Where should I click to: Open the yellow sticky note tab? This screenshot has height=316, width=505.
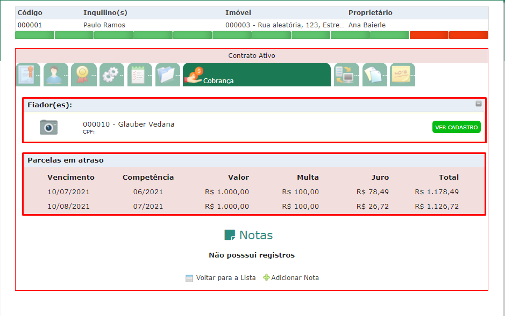point(402,75)
